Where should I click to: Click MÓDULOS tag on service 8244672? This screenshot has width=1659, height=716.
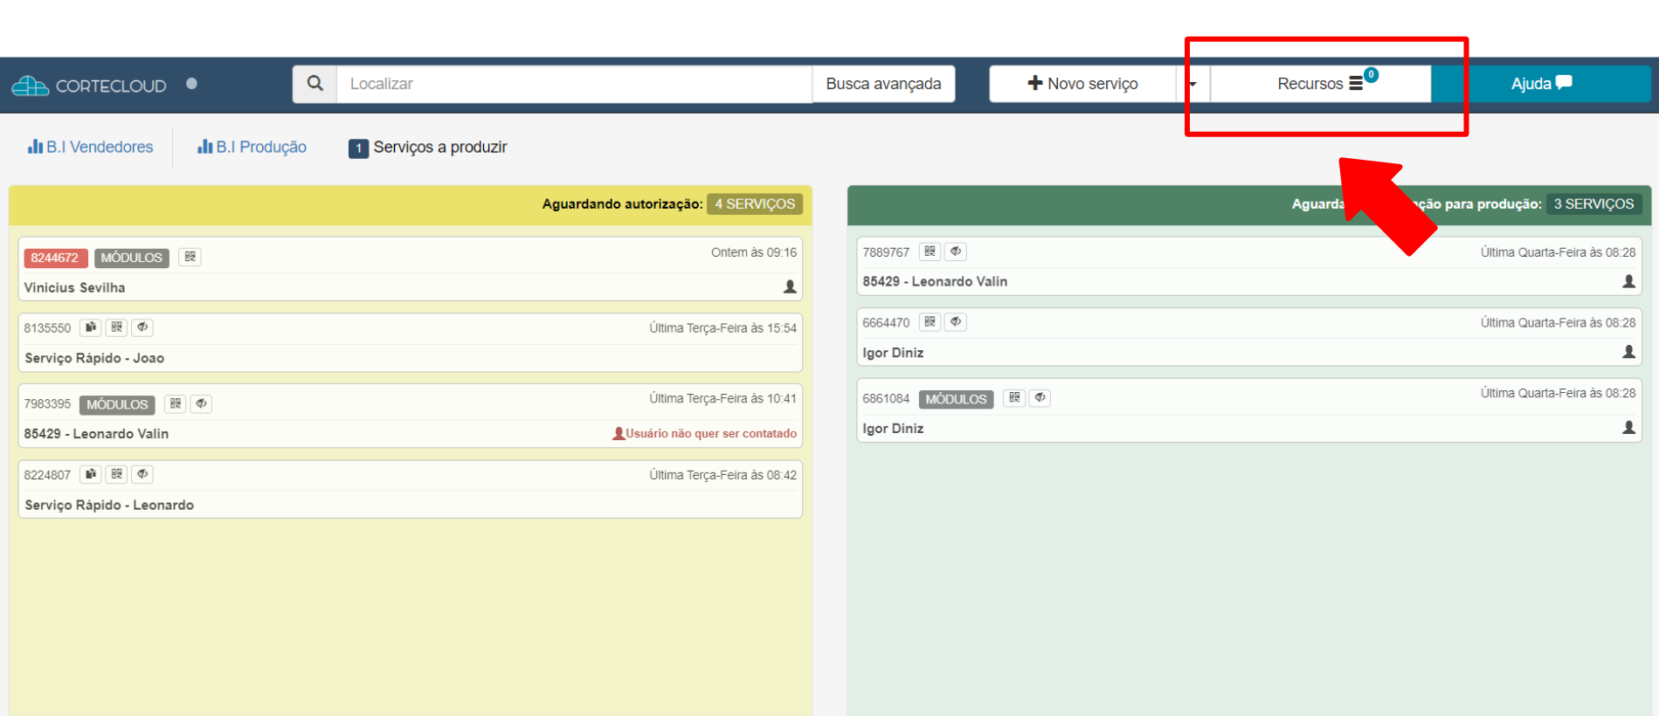click(132, 258)
